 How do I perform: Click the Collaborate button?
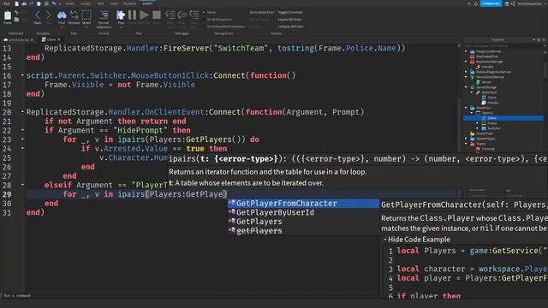tap(491, 3)
